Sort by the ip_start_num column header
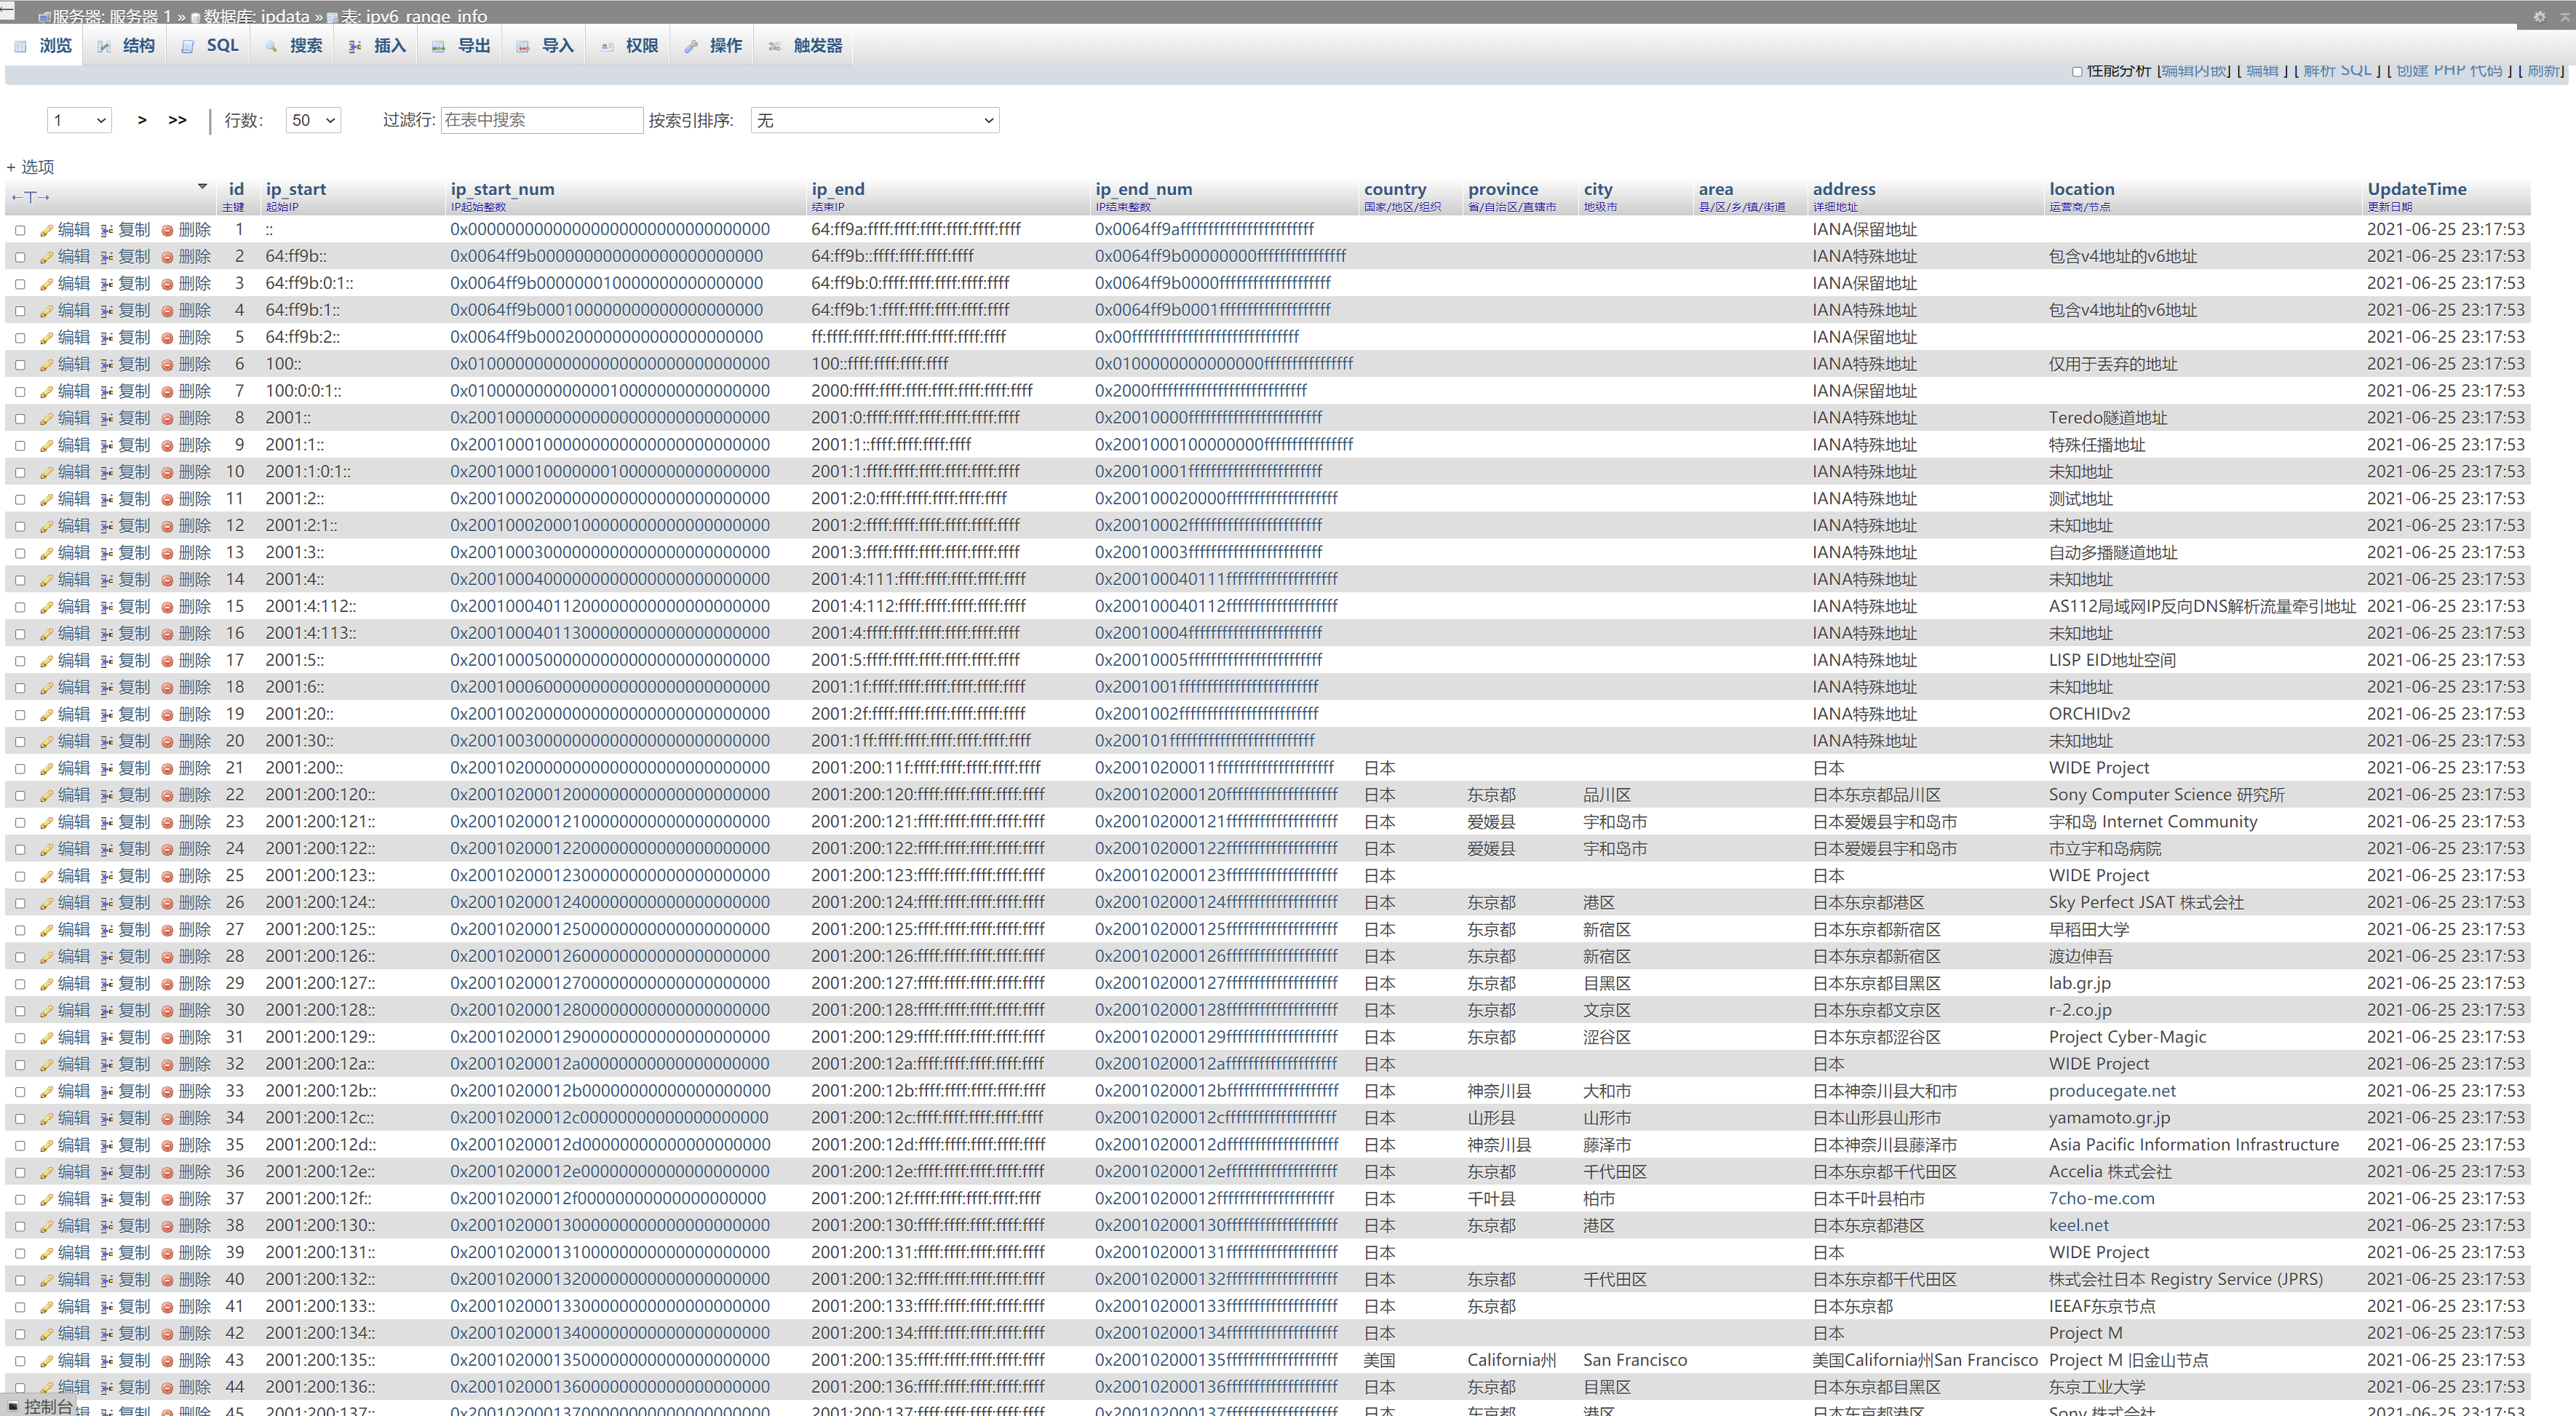2576x1416 pixels. click(x=502, y=189)
